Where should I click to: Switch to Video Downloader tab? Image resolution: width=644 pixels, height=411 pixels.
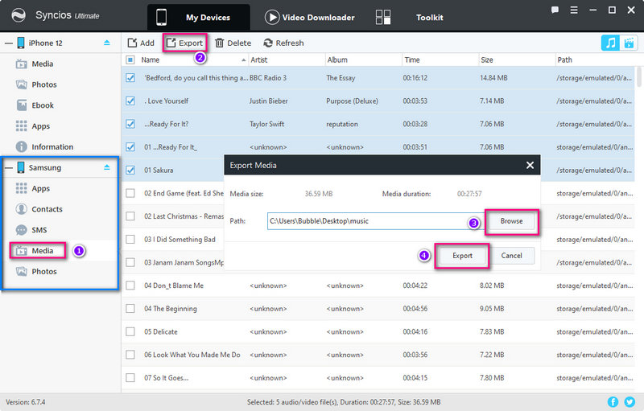coord(310,18)
